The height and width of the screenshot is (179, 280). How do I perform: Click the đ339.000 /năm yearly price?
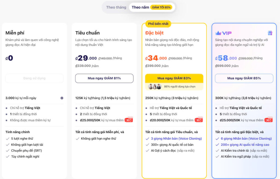coord(87,66)
